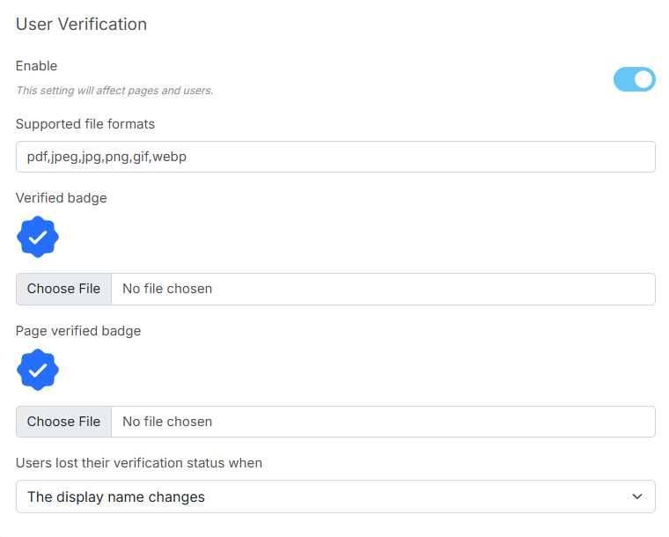Click the "Page verified badge" label text
The height and width of the screenshot is (537, 669).
click(x=78, y=331)
